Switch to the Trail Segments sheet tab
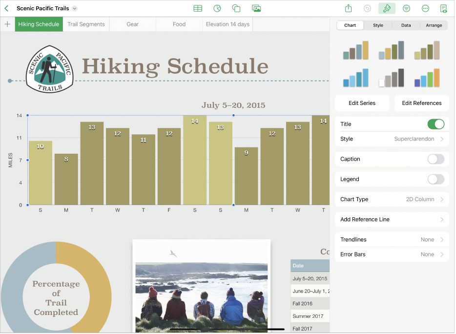456x334 pixels. pyautogui.click(x=86, y=24)
